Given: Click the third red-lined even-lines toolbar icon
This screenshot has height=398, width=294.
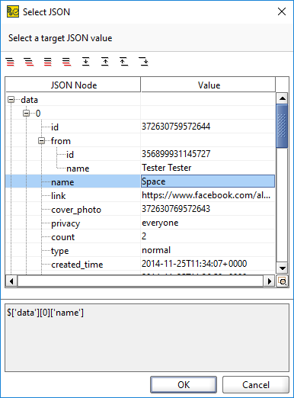Looking at the screenshot, I should coord(48,62).
